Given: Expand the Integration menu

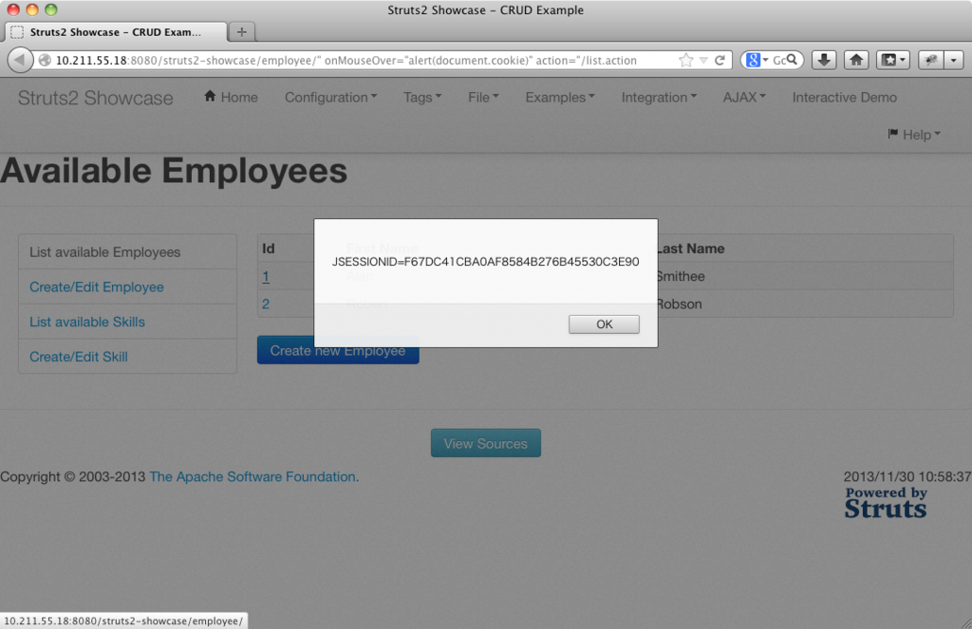Looking at the screenshot, I should (659, 98).
